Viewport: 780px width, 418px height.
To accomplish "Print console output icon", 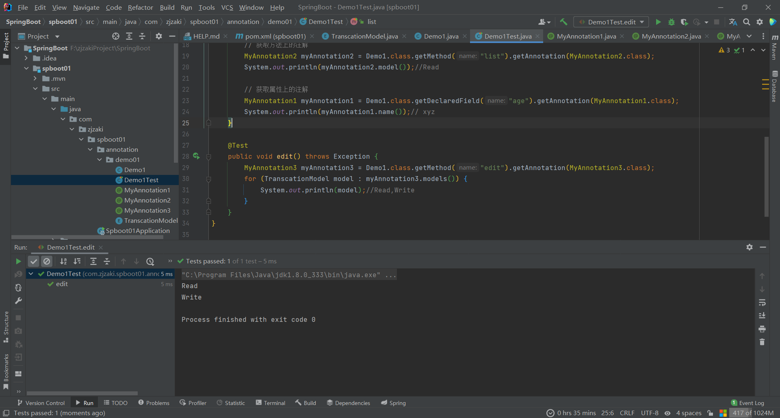I will tap(762, 329).
